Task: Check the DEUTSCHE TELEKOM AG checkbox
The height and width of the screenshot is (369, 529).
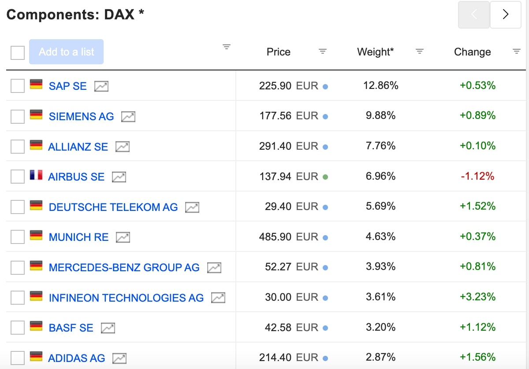Action: point(18,207)
